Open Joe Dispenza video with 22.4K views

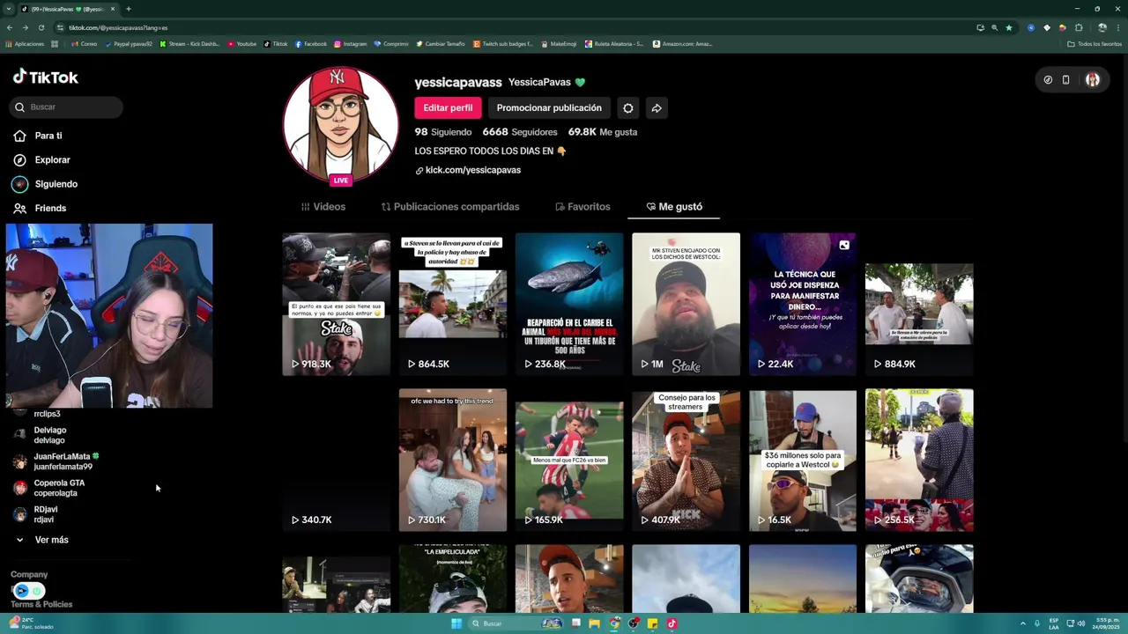(x=802, y=305)
